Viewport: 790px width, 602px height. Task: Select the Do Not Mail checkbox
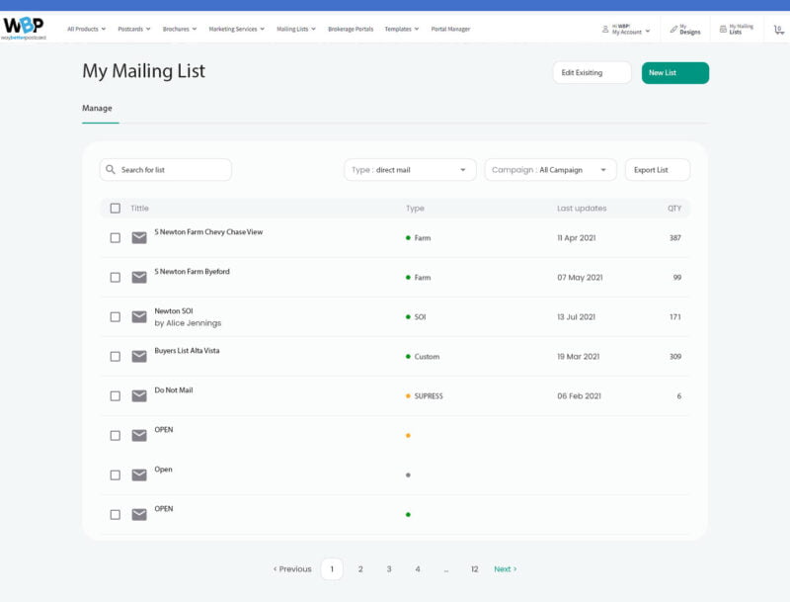pyautogui.click(x=116, y=395)
